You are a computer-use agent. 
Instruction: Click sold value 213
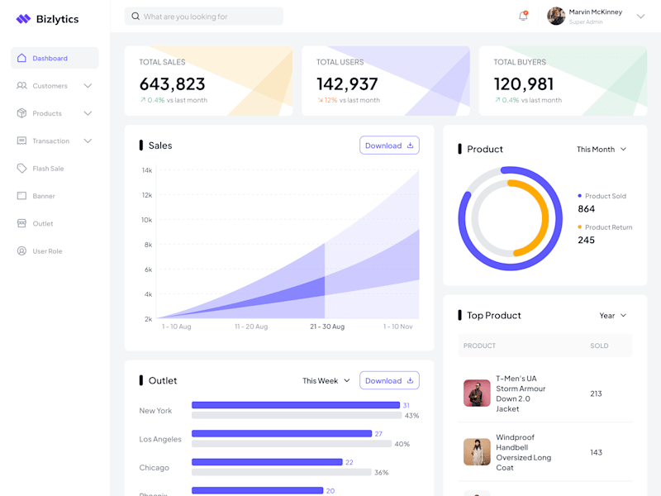coord(596,393)
